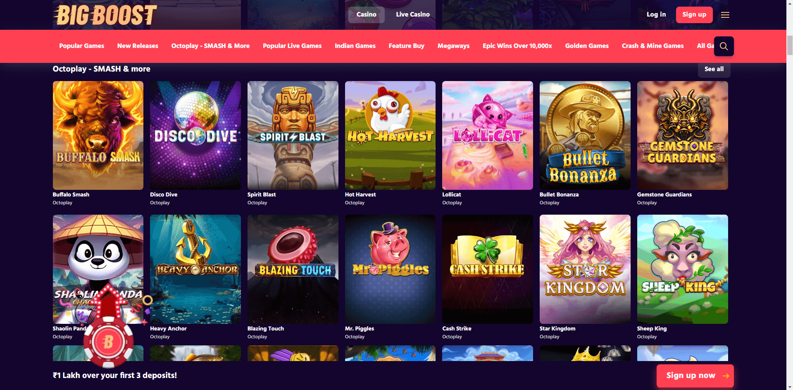Switch to the Casino toggle
This screenshot has height=390, width=793.
(366, 14)
